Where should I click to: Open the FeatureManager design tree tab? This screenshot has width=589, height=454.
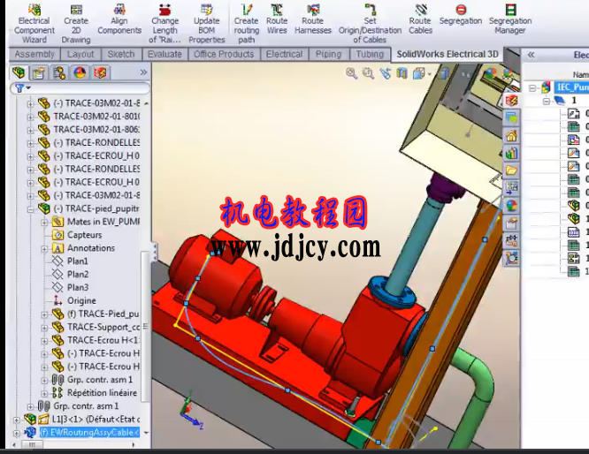point(19,72)
